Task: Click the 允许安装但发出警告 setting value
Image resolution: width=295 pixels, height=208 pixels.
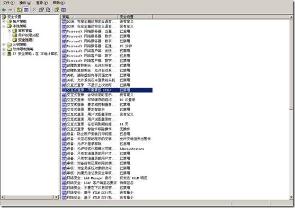Action: tap(135, 139)
